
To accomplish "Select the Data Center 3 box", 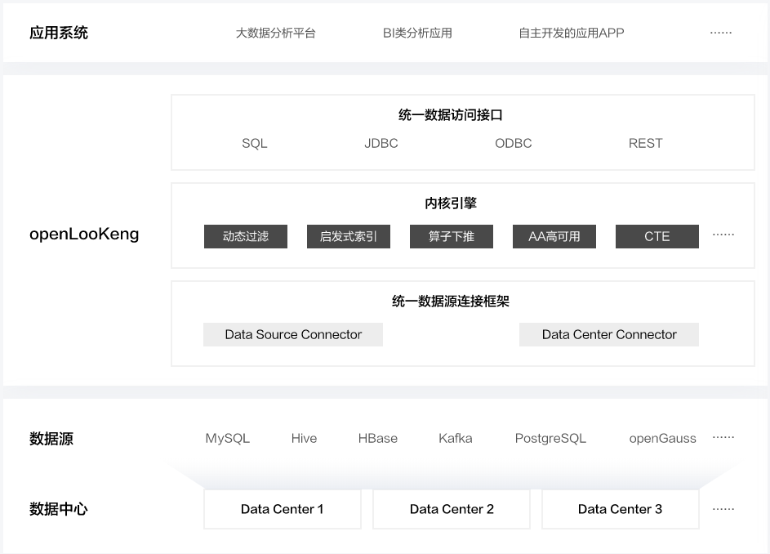I will tap(621, 509).
